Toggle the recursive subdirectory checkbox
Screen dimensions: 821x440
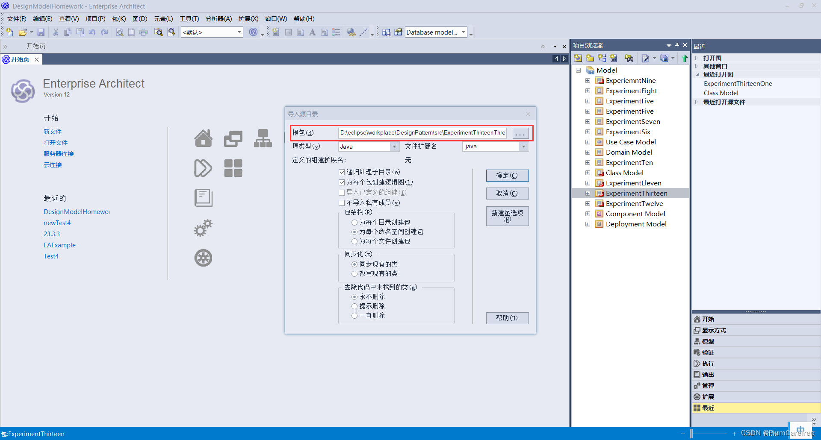coord(342,172)
